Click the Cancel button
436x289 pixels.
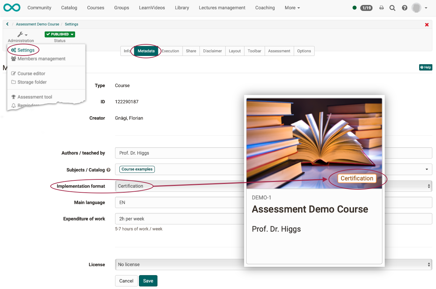[x=126, y=281]
